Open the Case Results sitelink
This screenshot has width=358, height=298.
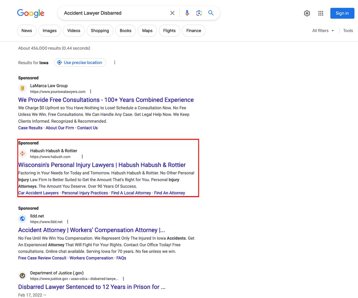click(30, 128)
